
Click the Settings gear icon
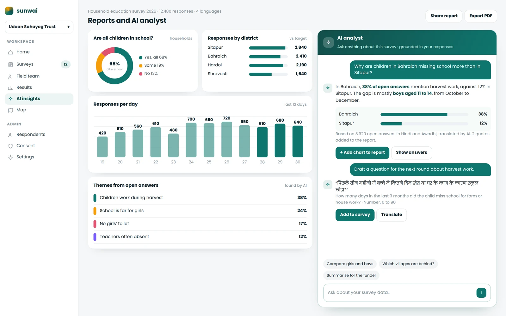(x=10, y=157)
